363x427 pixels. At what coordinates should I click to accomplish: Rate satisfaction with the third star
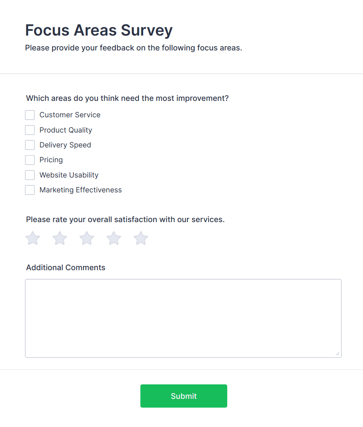pyautogui.click(x=87, y=238)
